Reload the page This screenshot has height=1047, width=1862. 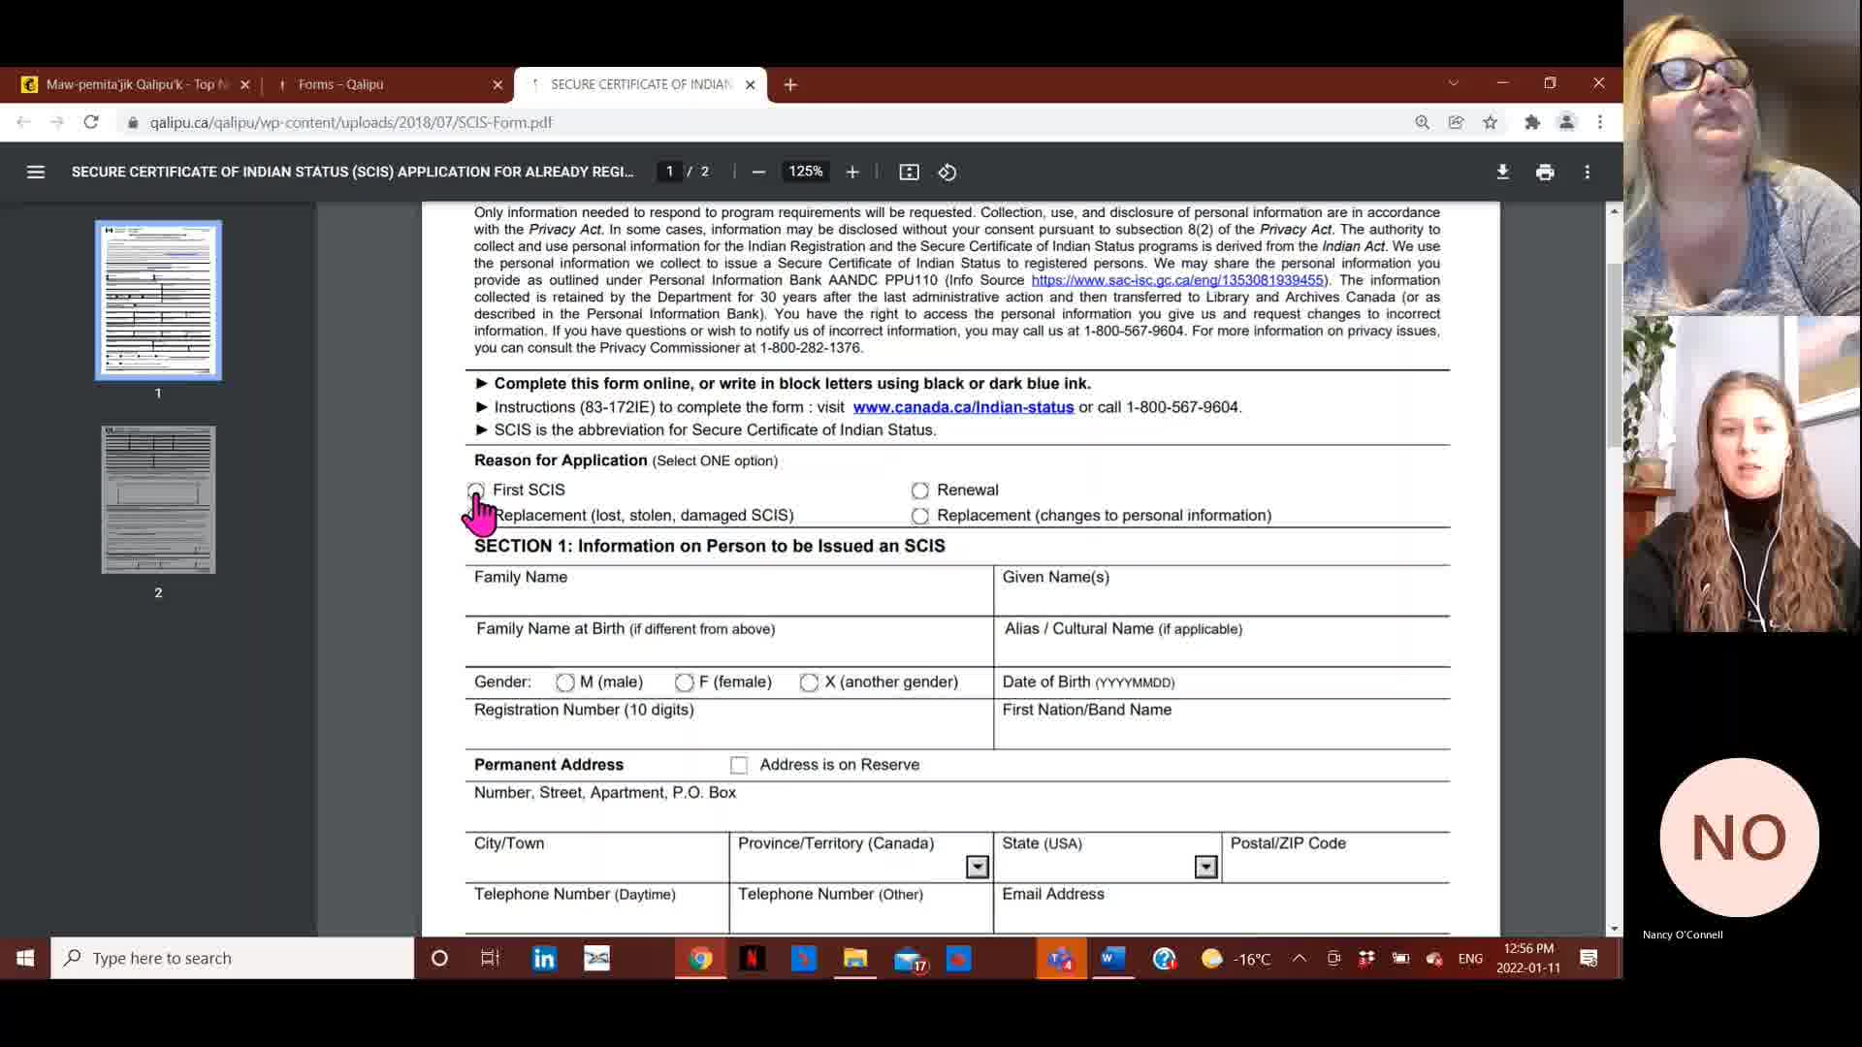pos(91,122)
